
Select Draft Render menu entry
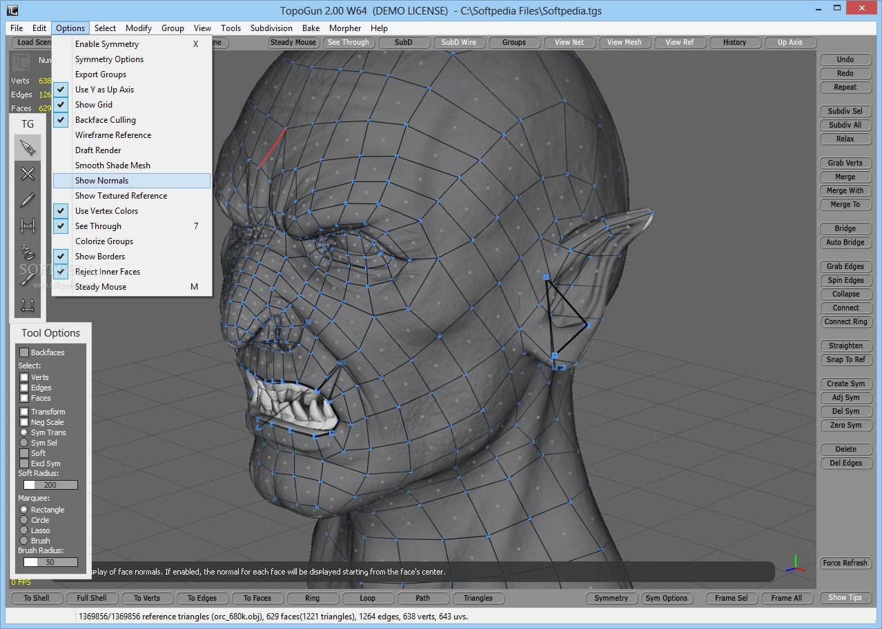coord(132,150)
